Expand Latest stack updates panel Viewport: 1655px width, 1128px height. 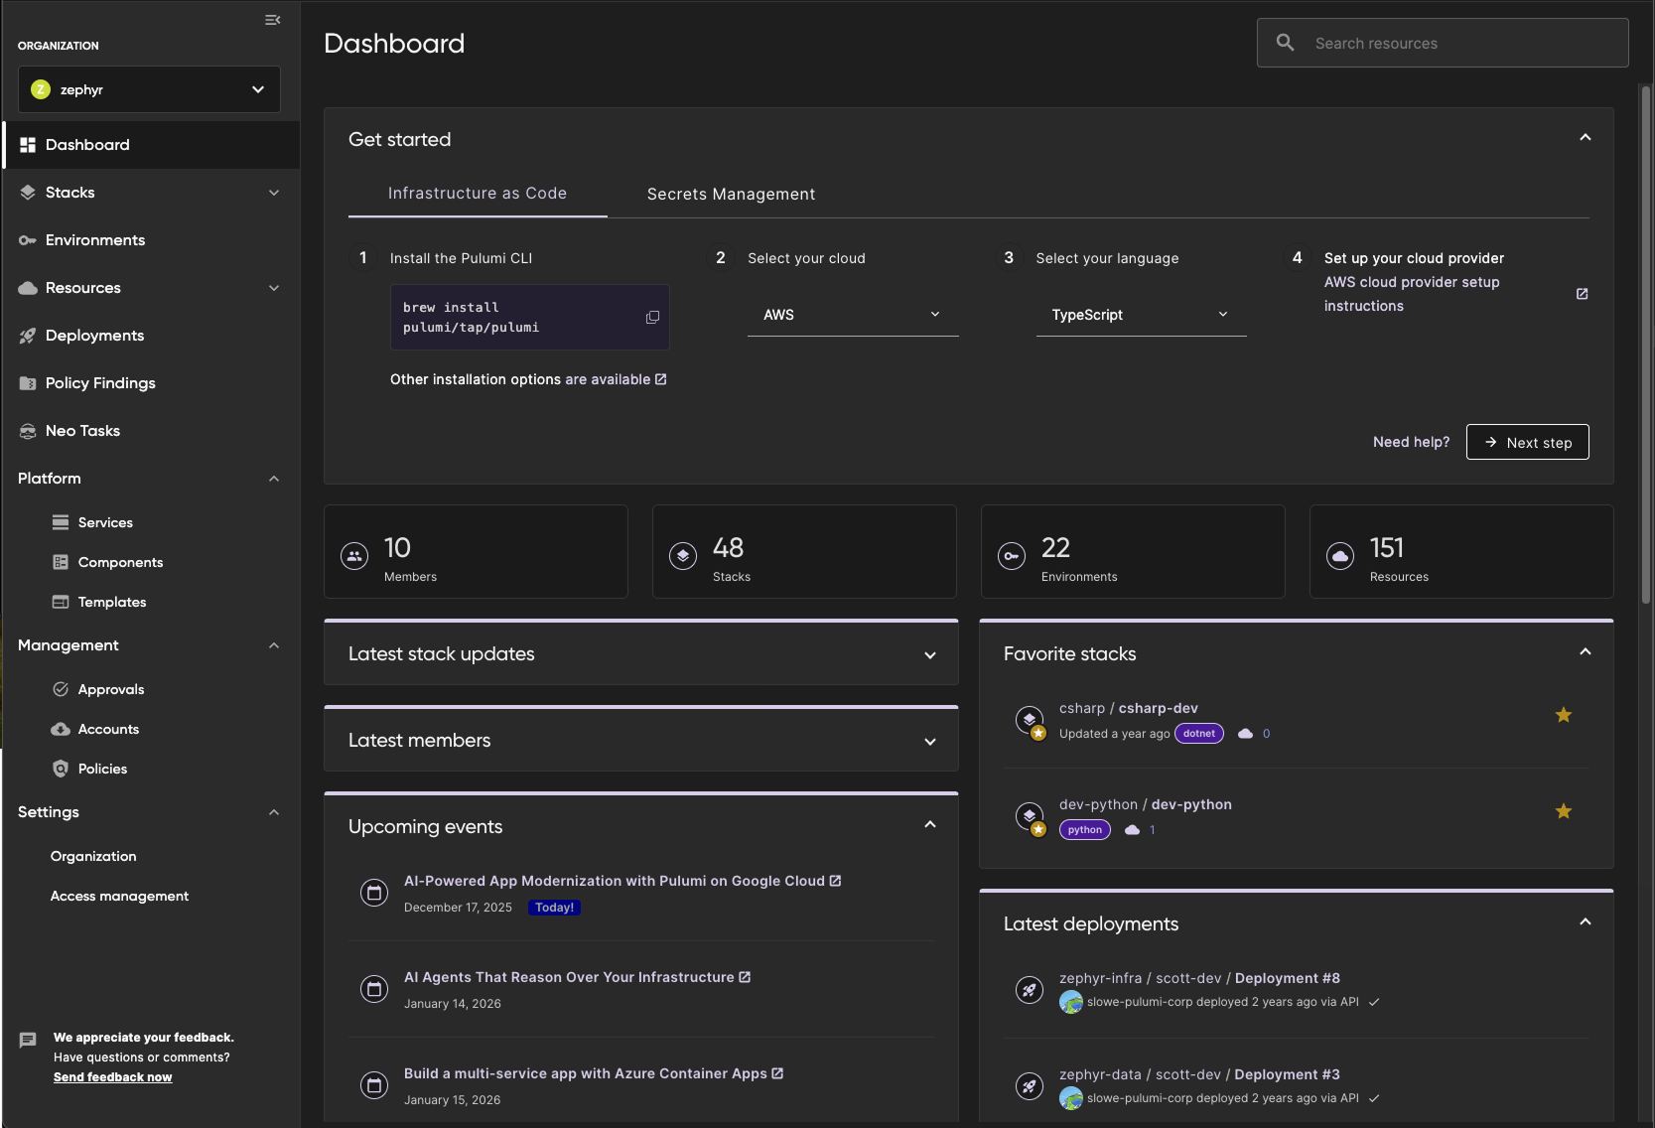[x=930, y=655]
